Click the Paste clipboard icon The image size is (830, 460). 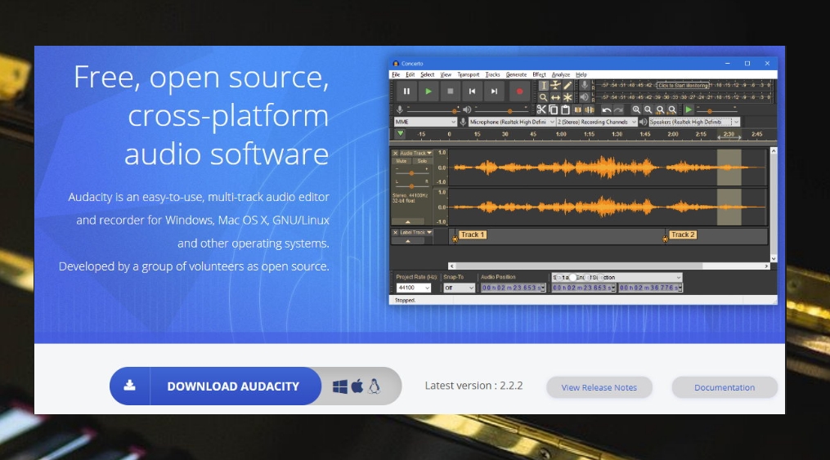pyautogui.click(x=565, y=109)
